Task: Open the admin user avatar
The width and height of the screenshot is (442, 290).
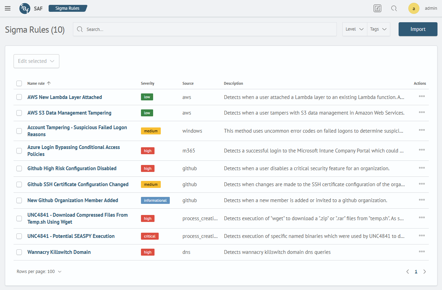Action: pyautogui.click(x=414, y=8)
